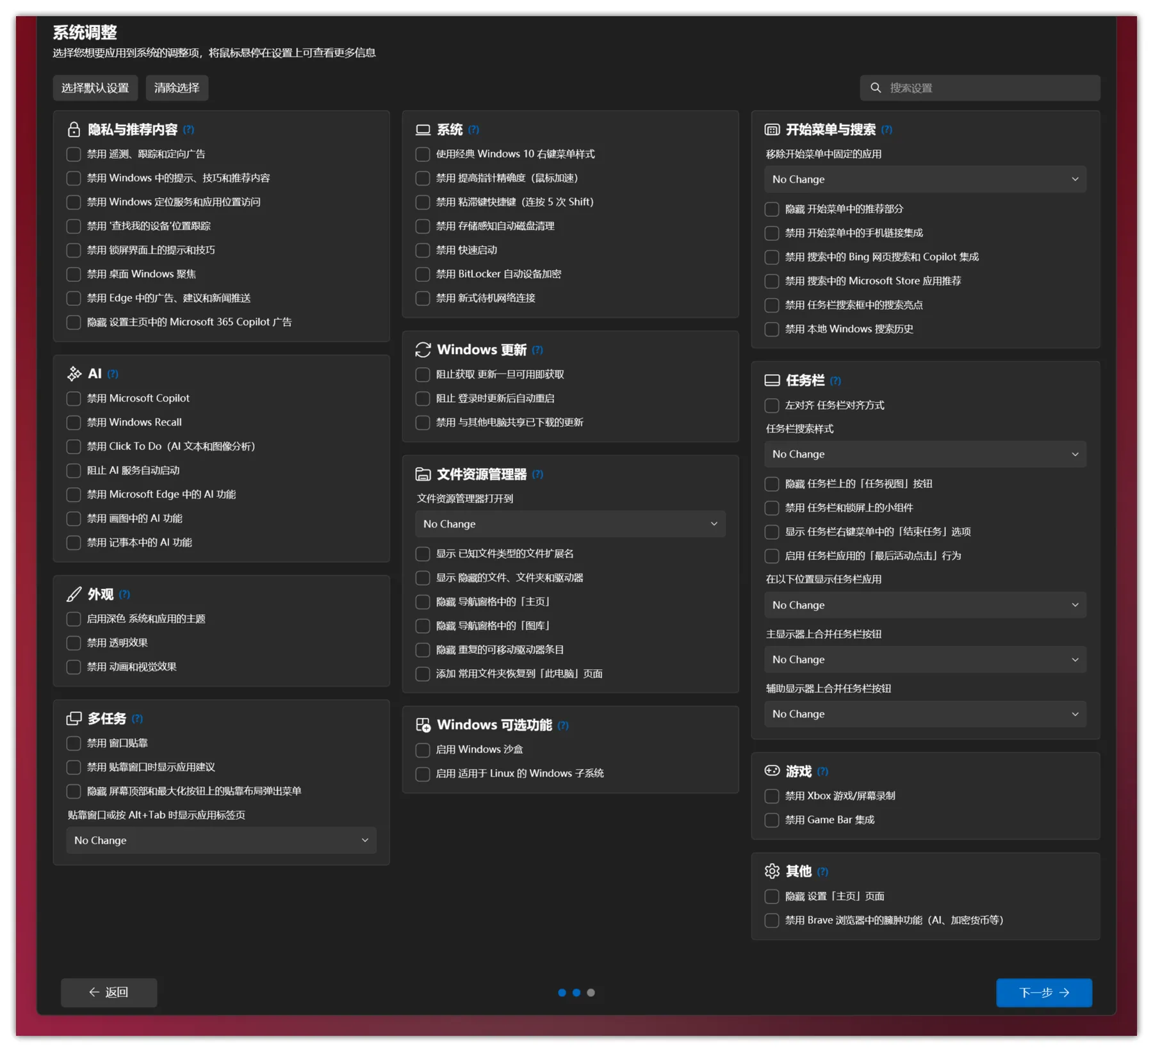Screen dimensions: 1153x1052
Task: Check 禁用 BitLocker 自动设备加密 option
Action: 423,274
